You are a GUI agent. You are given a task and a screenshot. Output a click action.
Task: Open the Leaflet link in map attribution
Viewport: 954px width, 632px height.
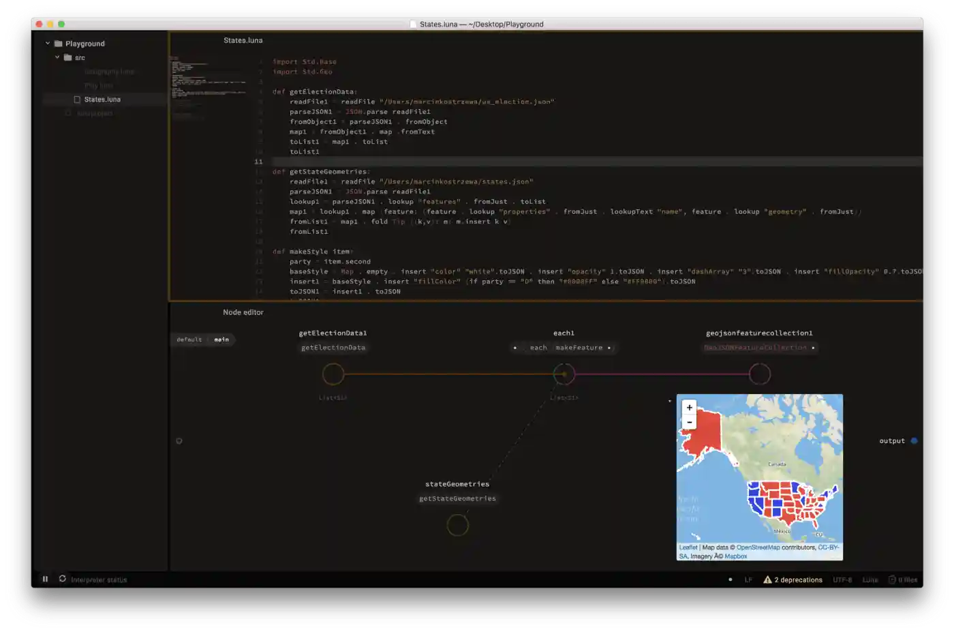point(688,547)
